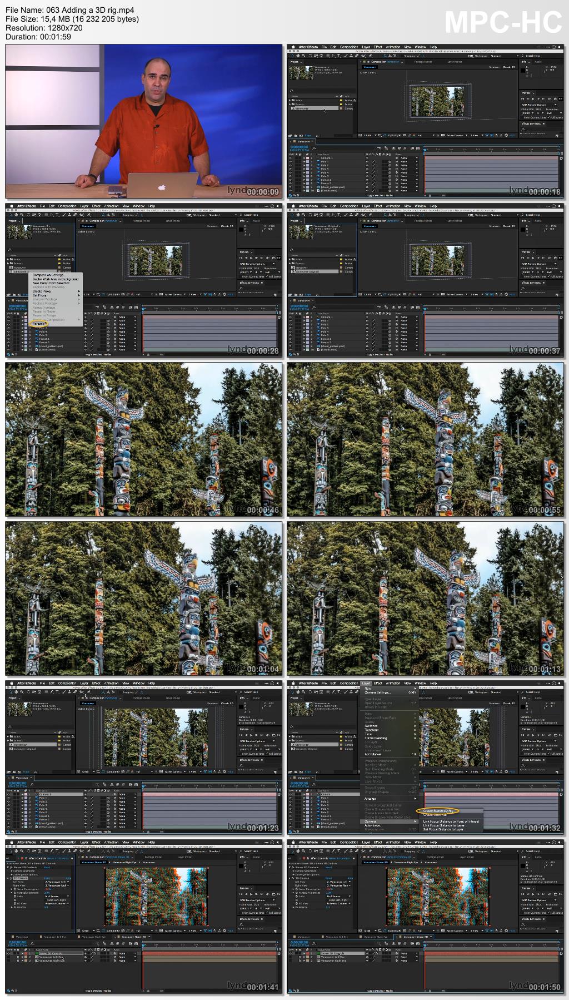Click Link Focus Distance to Layer in 00:01:32

(443, 825)
